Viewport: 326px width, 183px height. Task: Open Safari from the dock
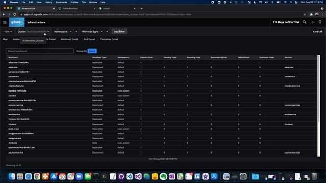[x=29, y=176]
